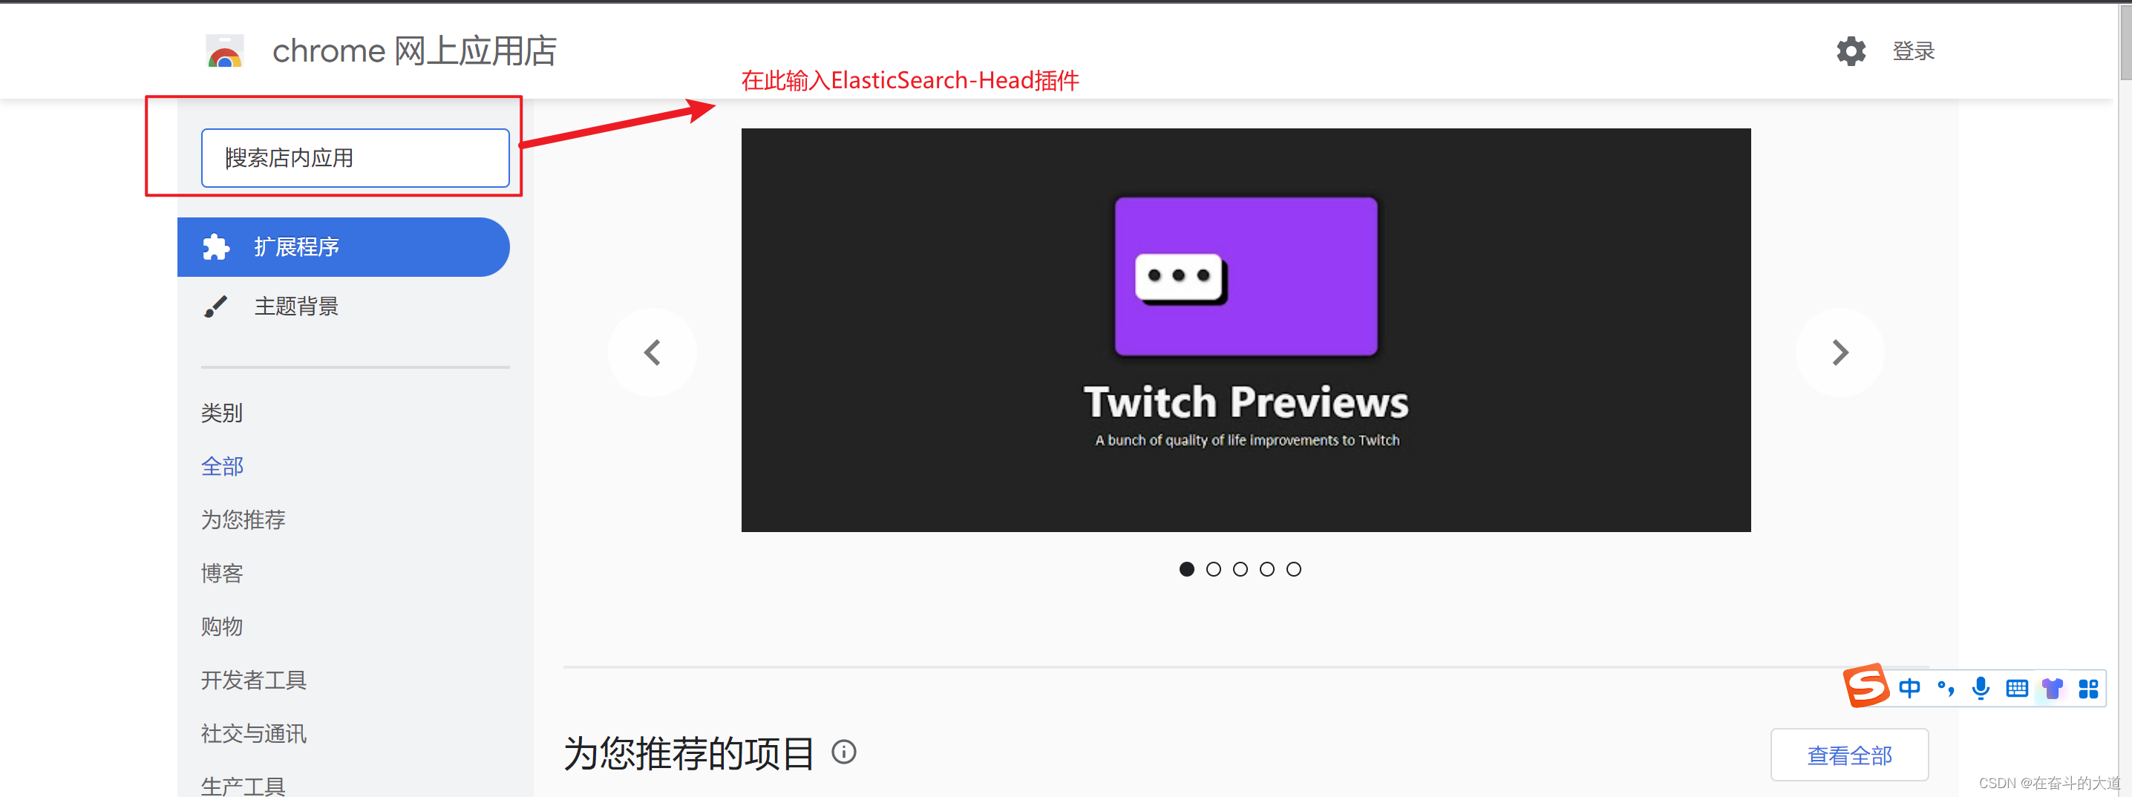
Task: Open the Sogou toolbox grid icon
Action: [x=2088, y=689]
